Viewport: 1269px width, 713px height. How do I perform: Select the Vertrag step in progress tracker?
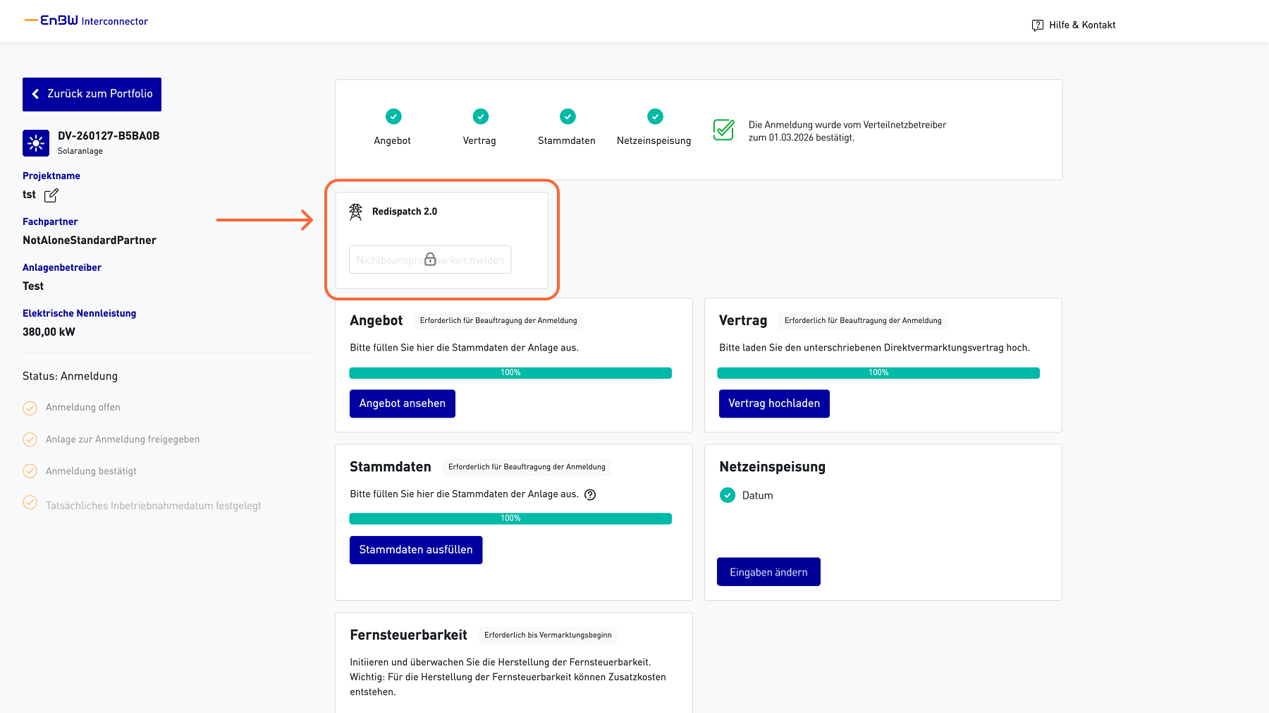pyautogui.click(x=480, y=116)
